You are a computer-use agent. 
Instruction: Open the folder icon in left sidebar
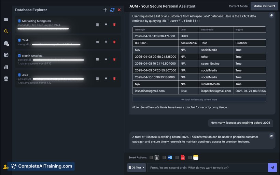[6, 19]
